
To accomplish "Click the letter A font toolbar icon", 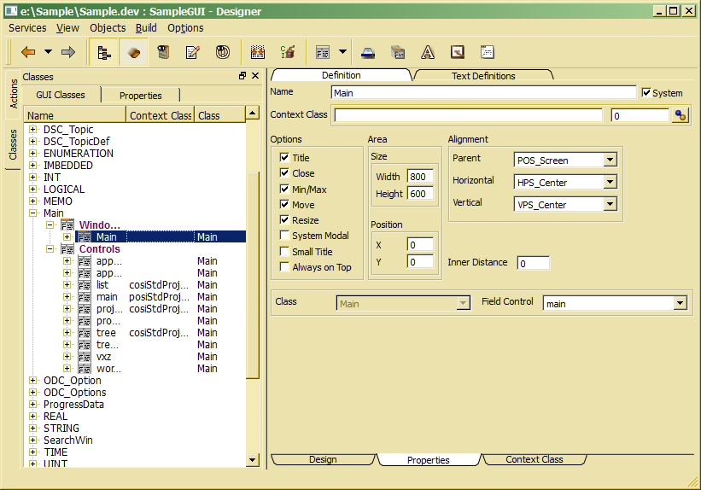I will [427, 52].
